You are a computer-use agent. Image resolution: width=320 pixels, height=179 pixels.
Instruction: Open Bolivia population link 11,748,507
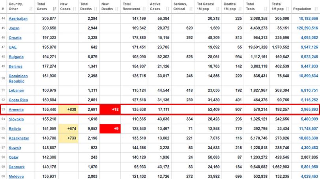click(x=309, y=128)
